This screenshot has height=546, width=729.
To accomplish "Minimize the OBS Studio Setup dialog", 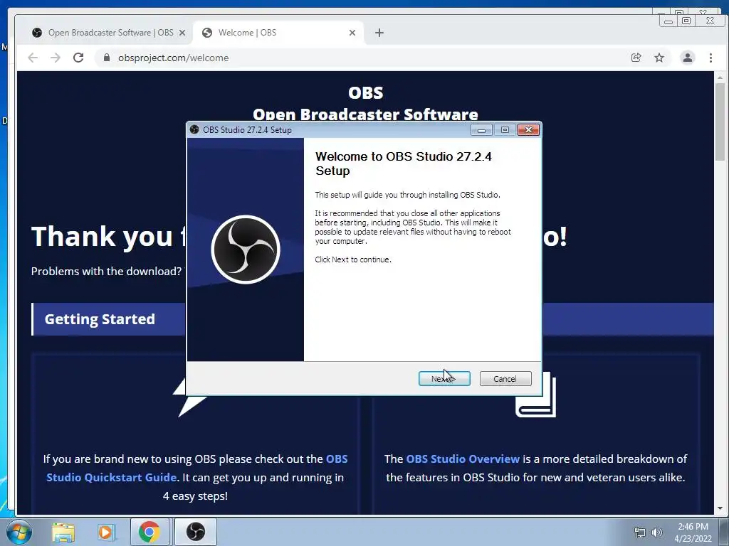I will tap(481, 130).
